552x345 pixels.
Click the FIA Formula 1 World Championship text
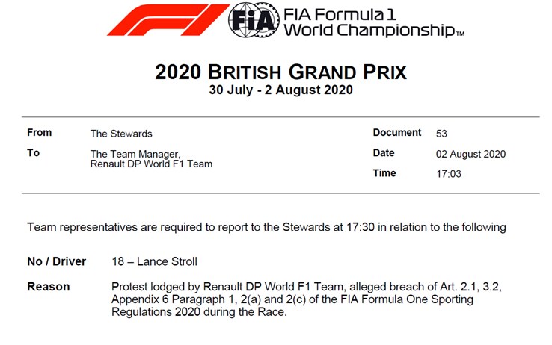[374, 22]
